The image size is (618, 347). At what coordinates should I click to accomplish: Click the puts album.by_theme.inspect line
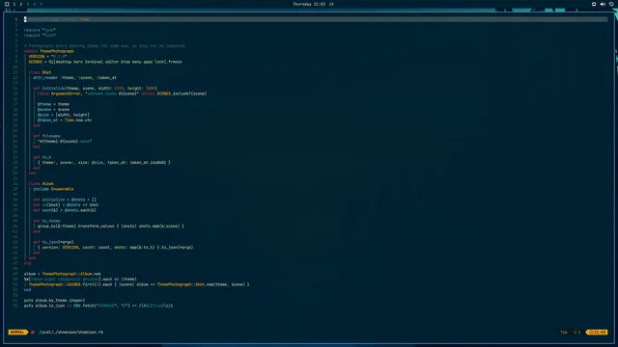click(54, 300)
